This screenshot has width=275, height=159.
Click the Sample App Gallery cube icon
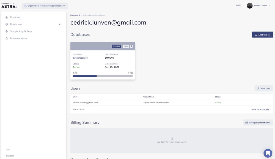click(x=7, y=31)
